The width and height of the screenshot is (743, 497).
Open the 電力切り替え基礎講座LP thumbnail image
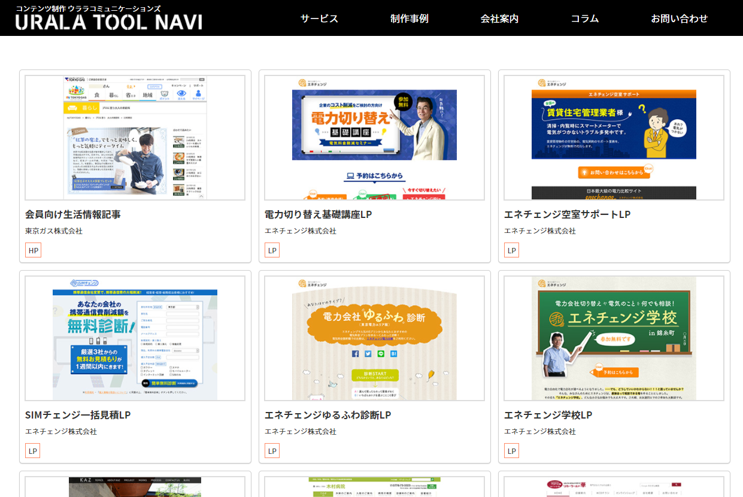(x=375, y=138)
